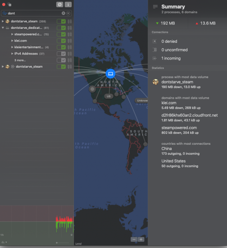227x248 pixels.
Task: Open the search filter options dropdown
Action: coord(68,13)
